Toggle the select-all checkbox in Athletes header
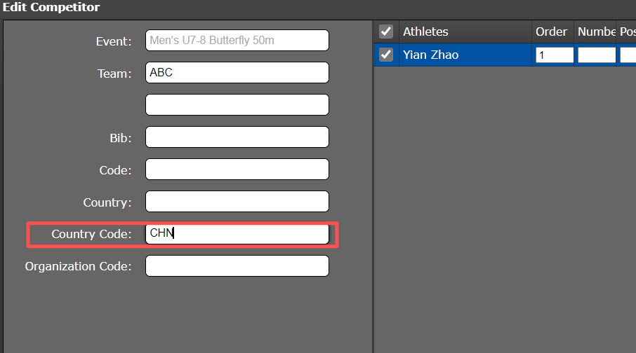636x353 pixels. (x=386, y=32)
